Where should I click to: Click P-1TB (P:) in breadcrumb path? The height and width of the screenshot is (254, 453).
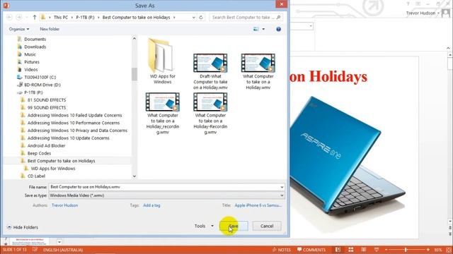pyautogui.click(x=85, y=17)
